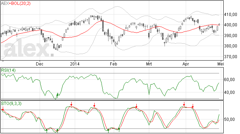Image resolution: width=240 pixels, height=134 pixels.
Task: Click the green buy arrow on RSI panel
Action: (x=57, y=96)
